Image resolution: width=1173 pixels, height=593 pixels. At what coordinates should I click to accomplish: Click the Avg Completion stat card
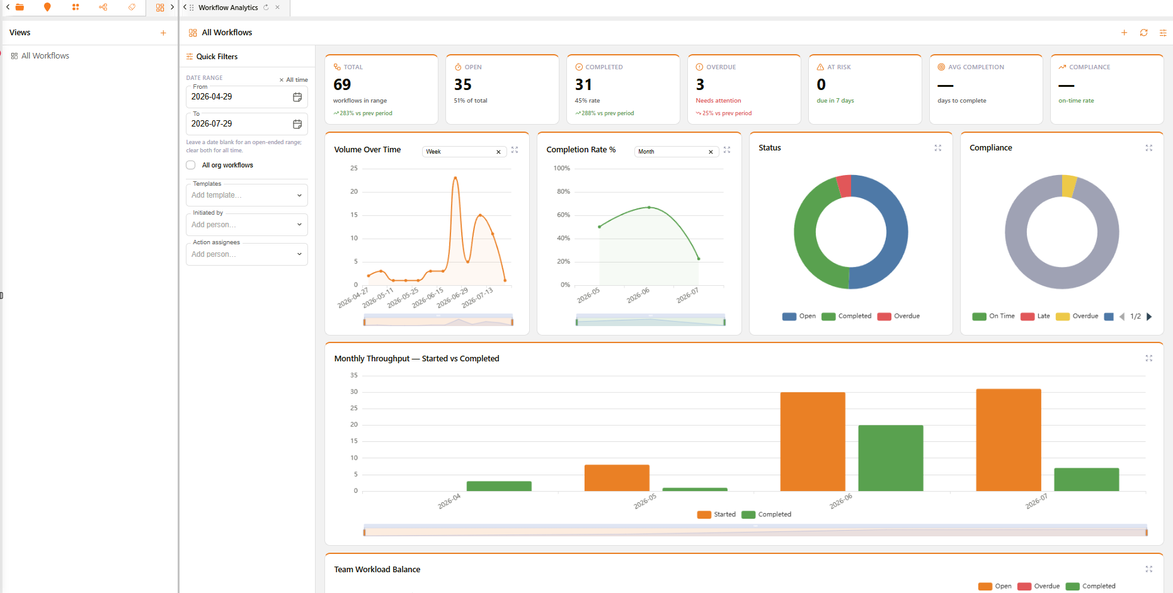[986, 89]
